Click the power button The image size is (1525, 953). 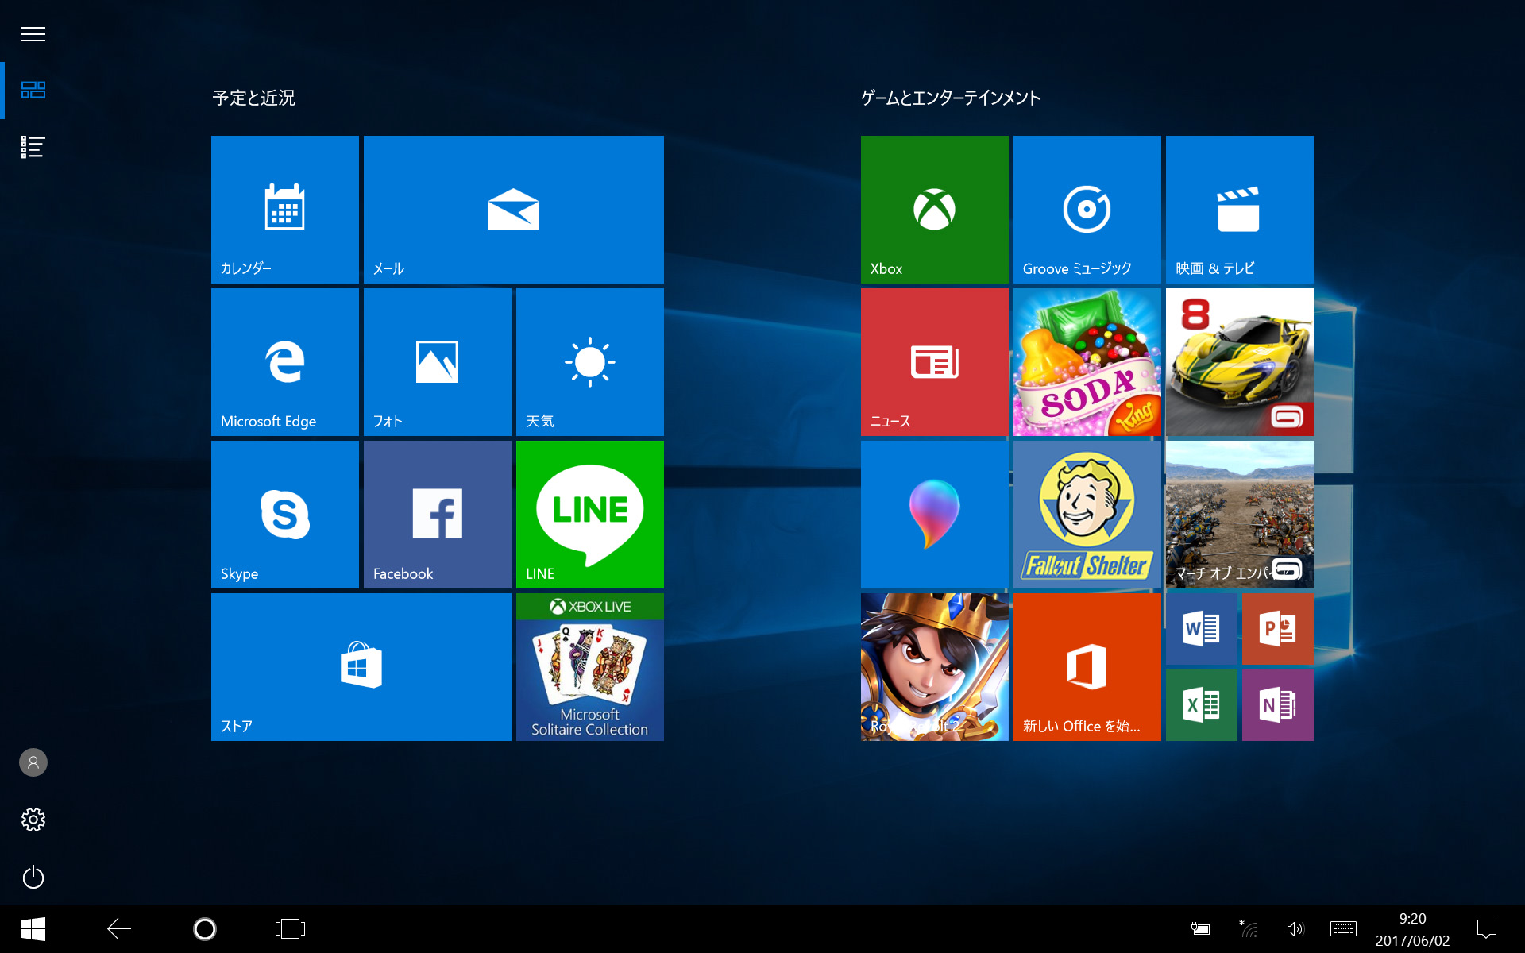pos(33,877)
